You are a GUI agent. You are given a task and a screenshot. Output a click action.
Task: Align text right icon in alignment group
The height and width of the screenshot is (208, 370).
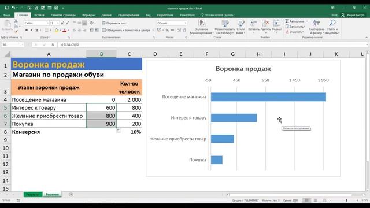click(84, 30)
